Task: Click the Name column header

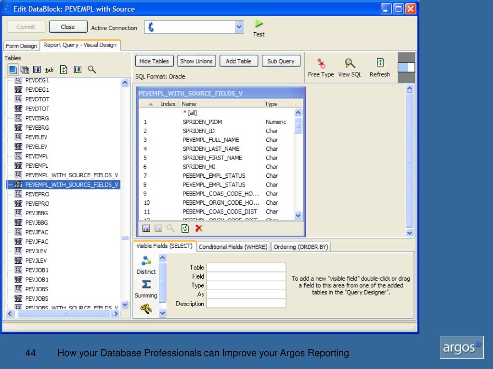Action: point(220,104)
